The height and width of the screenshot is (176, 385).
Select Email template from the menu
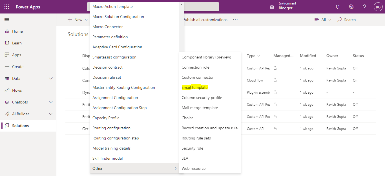pos(194,87)
